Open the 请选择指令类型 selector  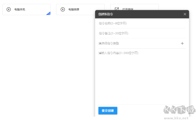pos(142,44)
